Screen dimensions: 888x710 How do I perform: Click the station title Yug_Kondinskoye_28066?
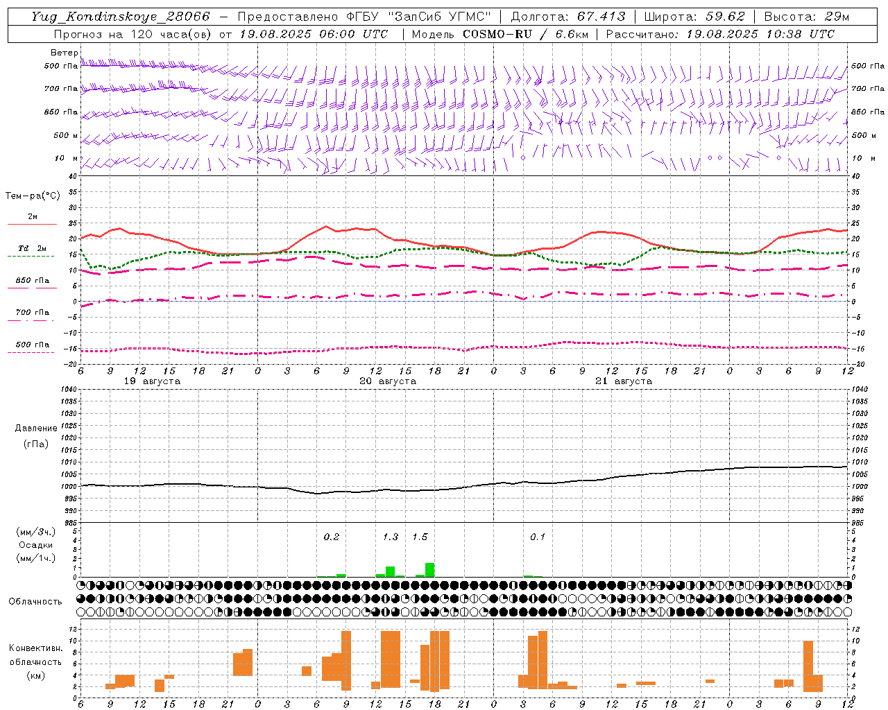coord(120,17)
